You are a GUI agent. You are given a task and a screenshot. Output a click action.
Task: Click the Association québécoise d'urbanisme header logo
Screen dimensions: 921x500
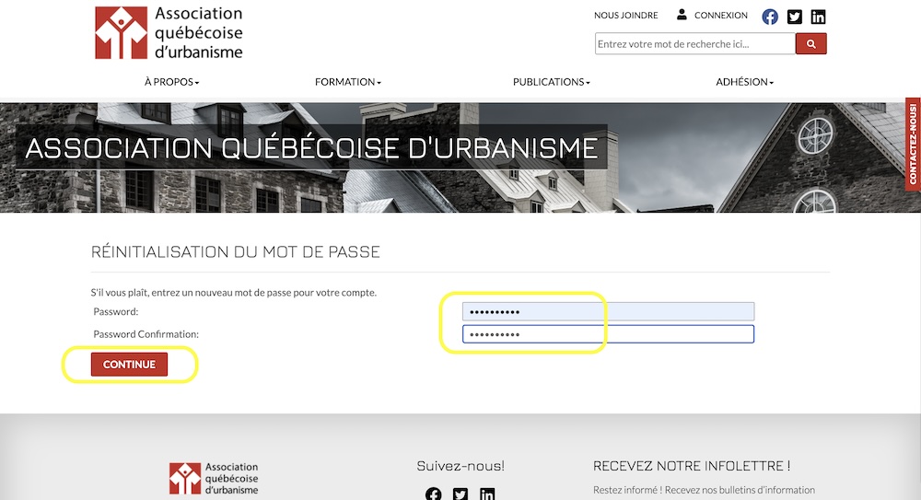pyautogui.click(x=169, y=33)
